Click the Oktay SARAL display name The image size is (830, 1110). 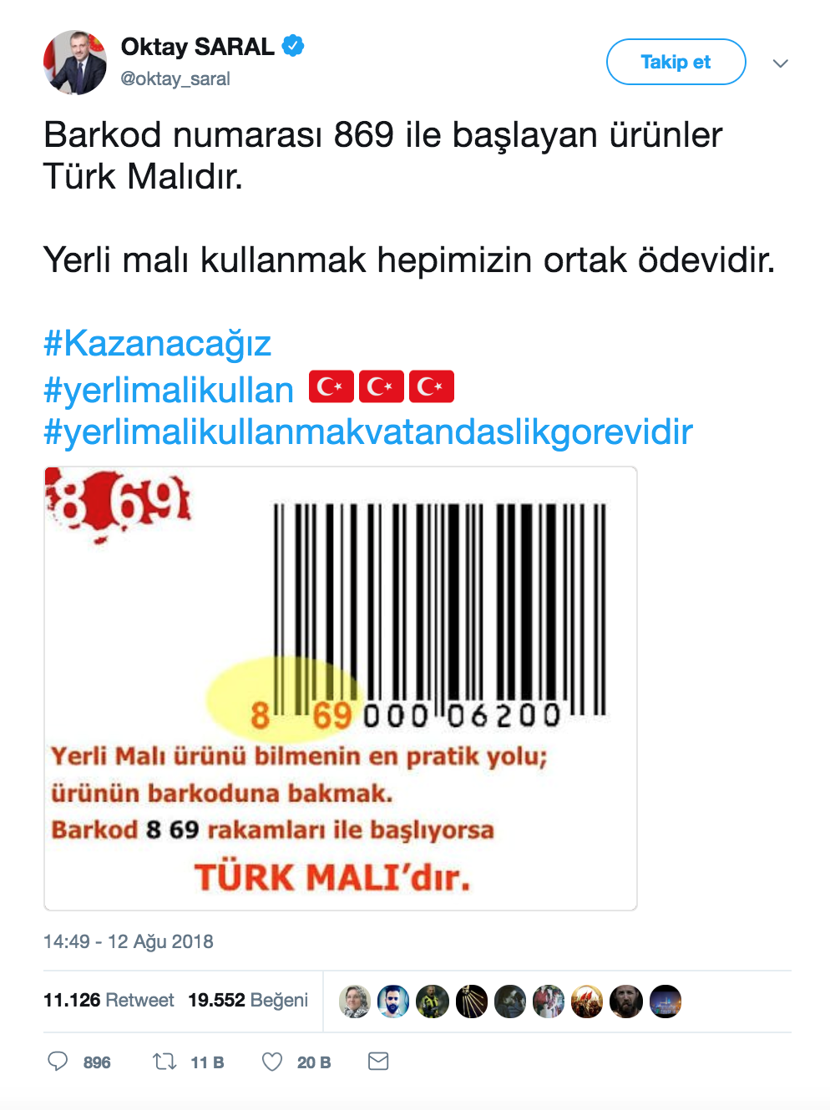[197, 47]
